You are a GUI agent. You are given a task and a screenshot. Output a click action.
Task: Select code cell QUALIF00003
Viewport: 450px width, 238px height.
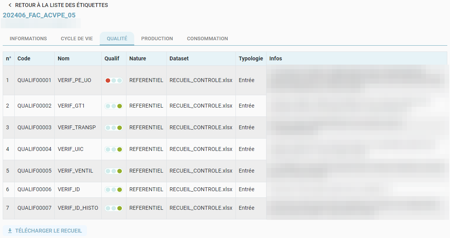pos(35,127)
